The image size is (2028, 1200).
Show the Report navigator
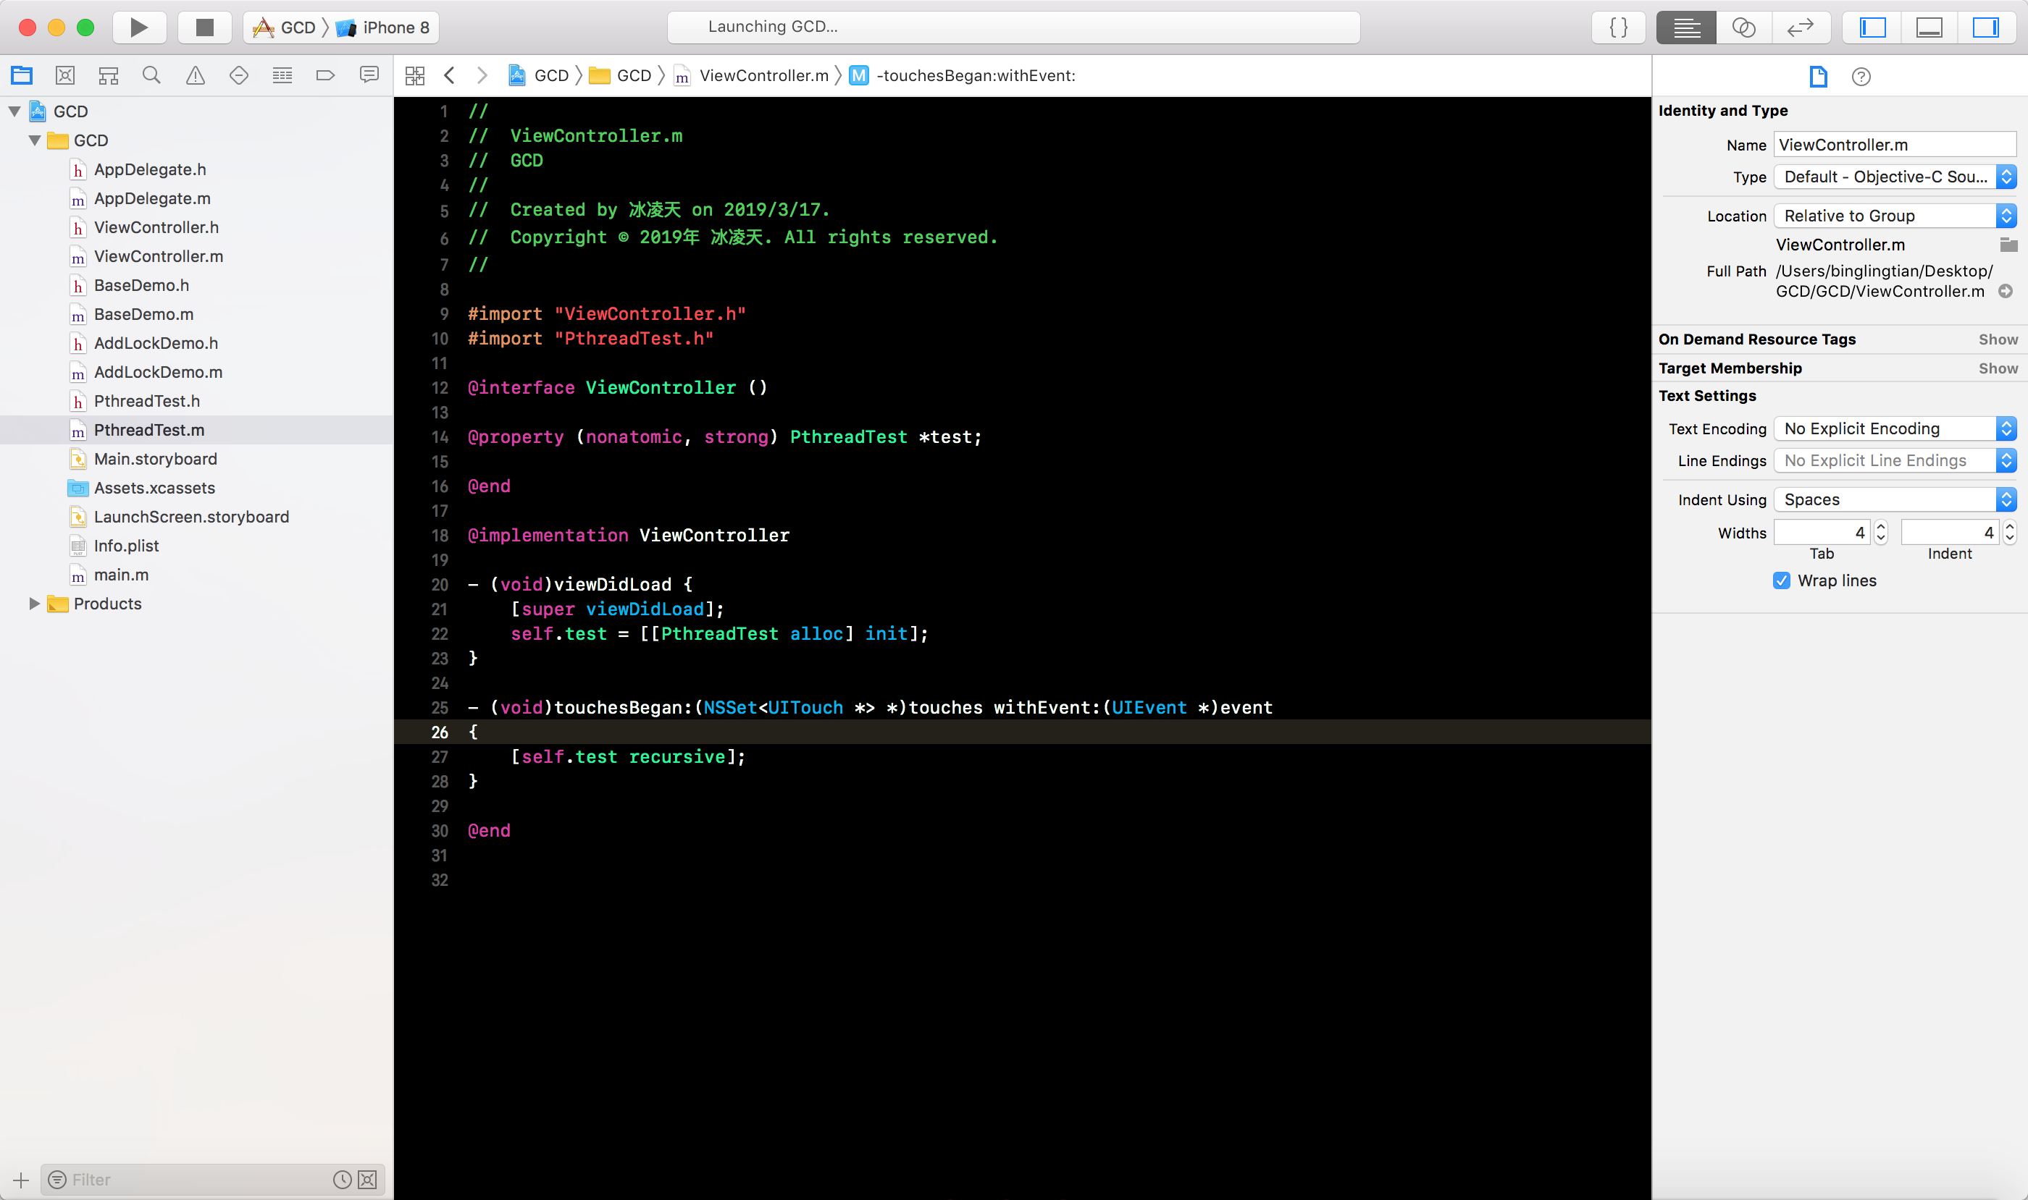(369, 75)
